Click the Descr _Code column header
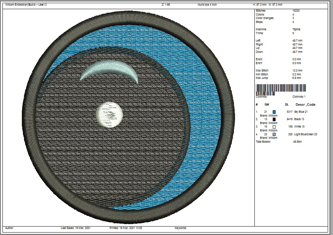Image resolution: width=333 pixels, height=235 pixels. [305, 105]
